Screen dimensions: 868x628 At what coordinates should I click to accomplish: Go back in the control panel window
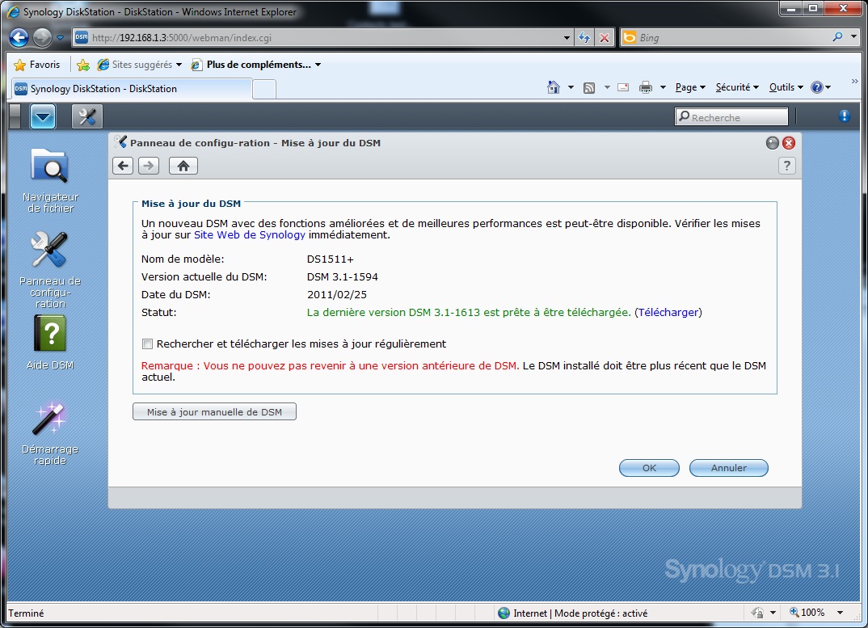click(x=123, y=166)
